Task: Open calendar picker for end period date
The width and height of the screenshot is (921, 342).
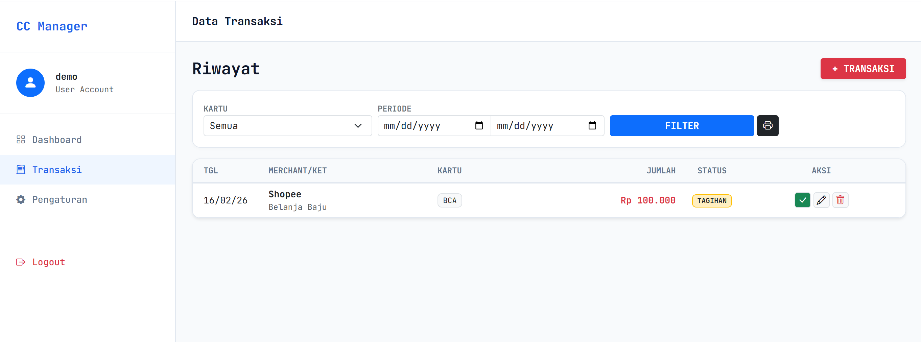Action: pos(592,125)
